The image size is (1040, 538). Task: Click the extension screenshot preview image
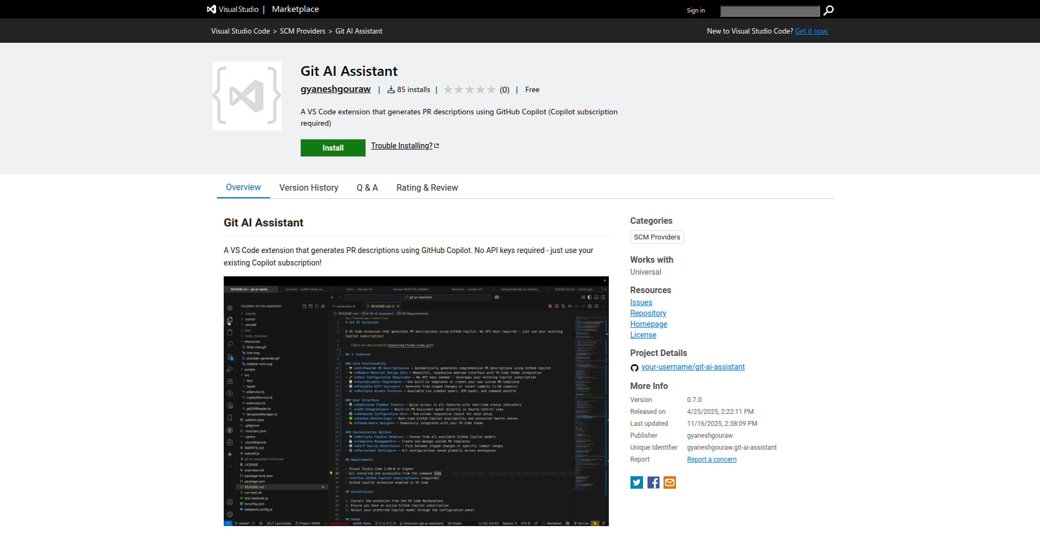coord(416,401)
